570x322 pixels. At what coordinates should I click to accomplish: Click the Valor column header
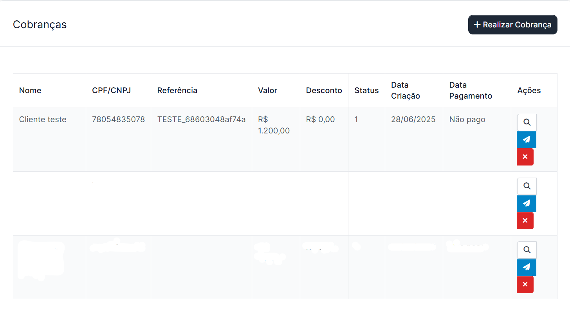click(267, 90)
